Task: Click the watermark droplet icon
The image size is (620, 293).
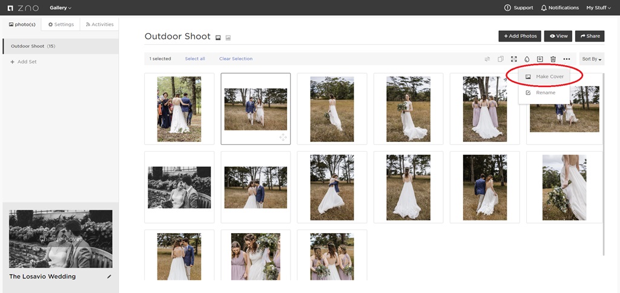Action: point(527,59)
